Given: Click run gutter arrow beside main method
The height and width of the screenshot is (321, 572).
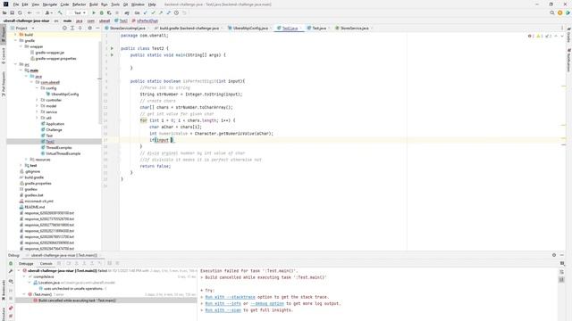Looking at the screenshot, I should (x=112, y=55).
